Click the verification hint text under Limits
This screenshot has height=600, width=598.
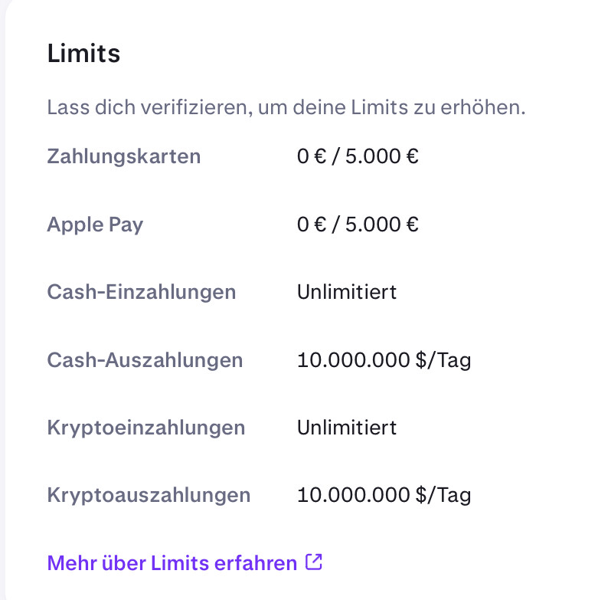coord(286,107)
